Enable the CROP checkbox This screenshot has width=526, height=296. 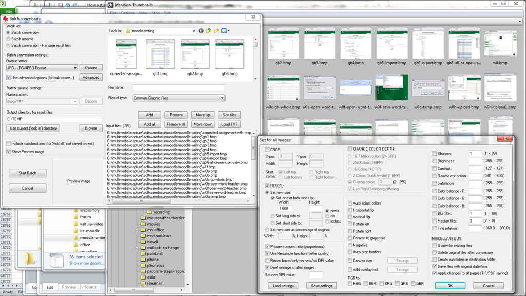pos(267,149)
